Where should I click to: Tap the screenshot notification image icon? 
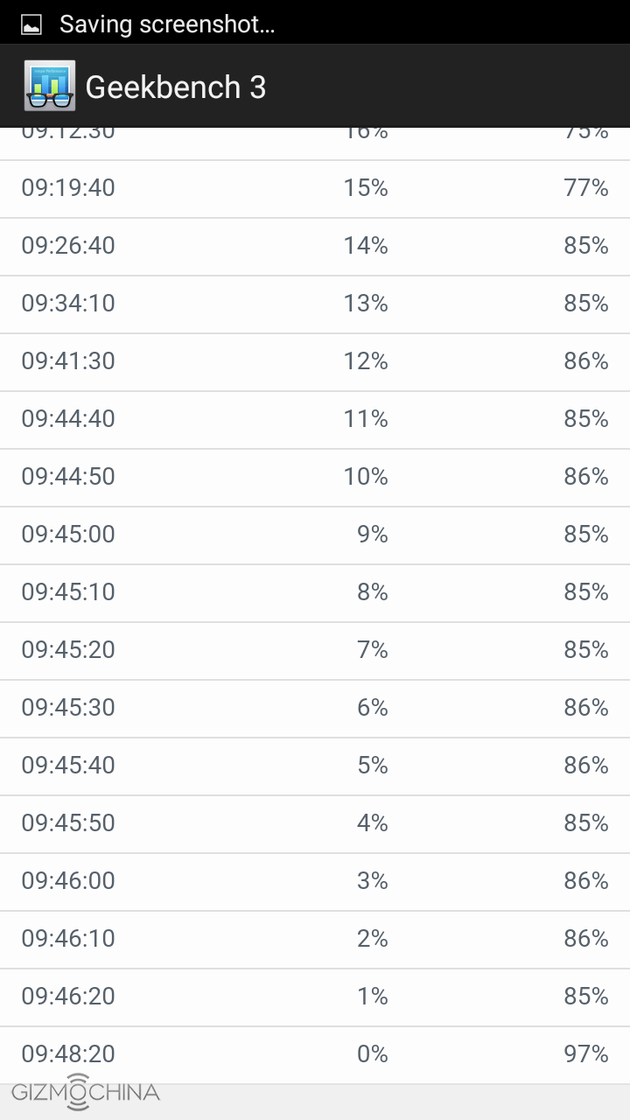coord(31,24)
